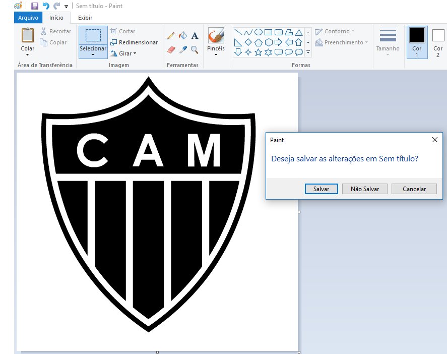Select the Oval callout shape
The width and height of the screenshot is (447, 354).
pos(289,52)
